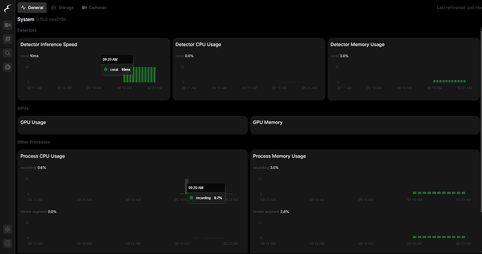Select the General tab
The image size is (482, 254).
click(32, 8)
